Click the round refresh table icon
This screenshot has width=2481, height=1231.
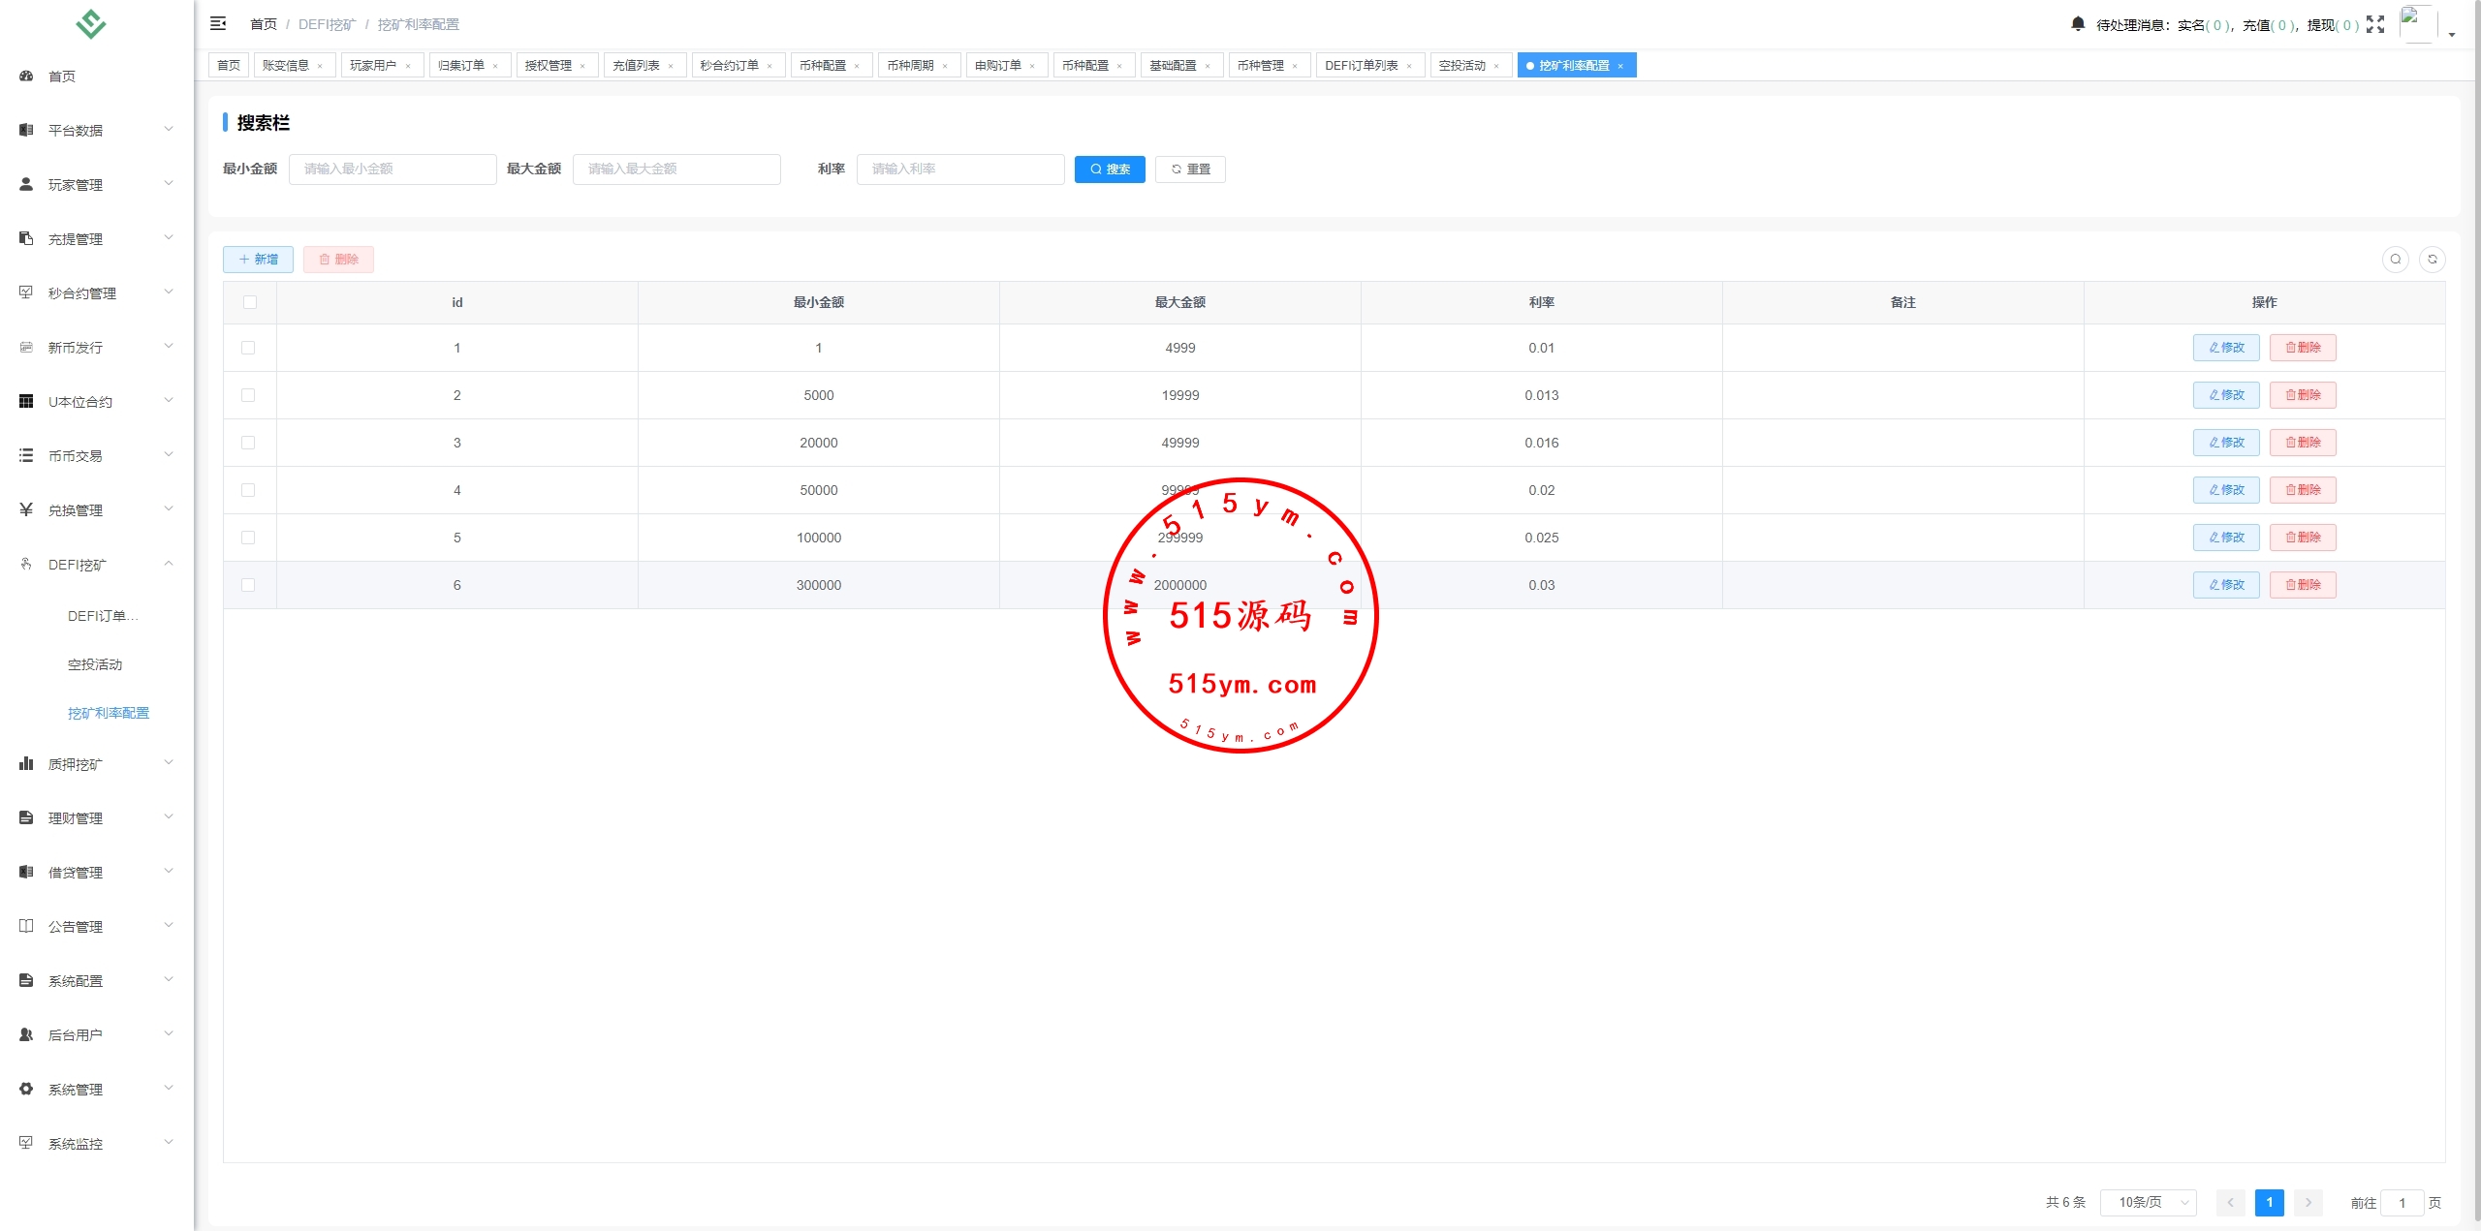2432,260
